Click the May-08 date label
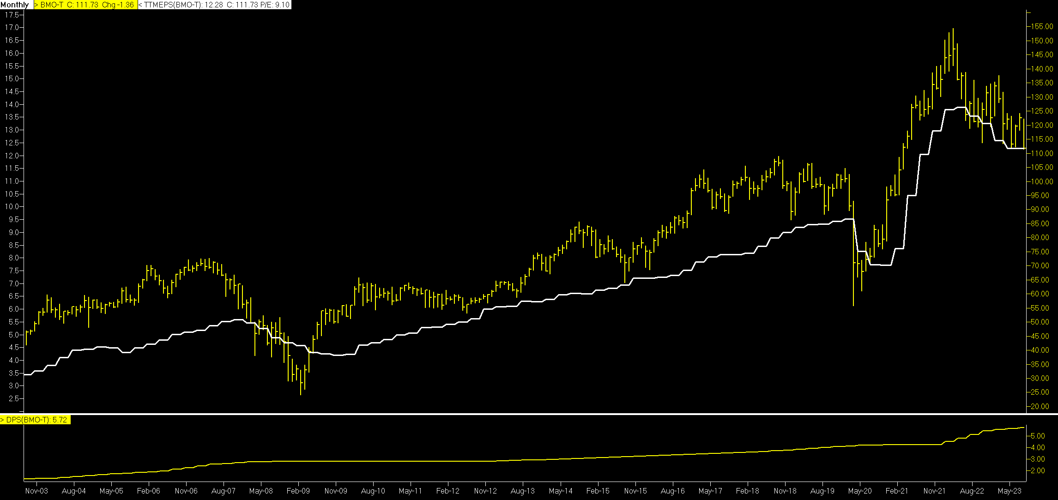This screenshot has width=1058, height=500. click(261, 491)
